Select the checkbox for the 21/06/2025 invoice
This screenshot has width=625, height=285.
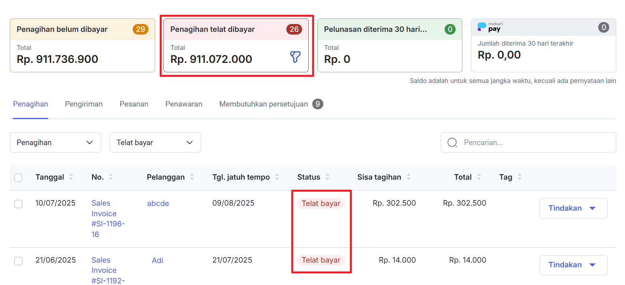click(x=19, y=261)
